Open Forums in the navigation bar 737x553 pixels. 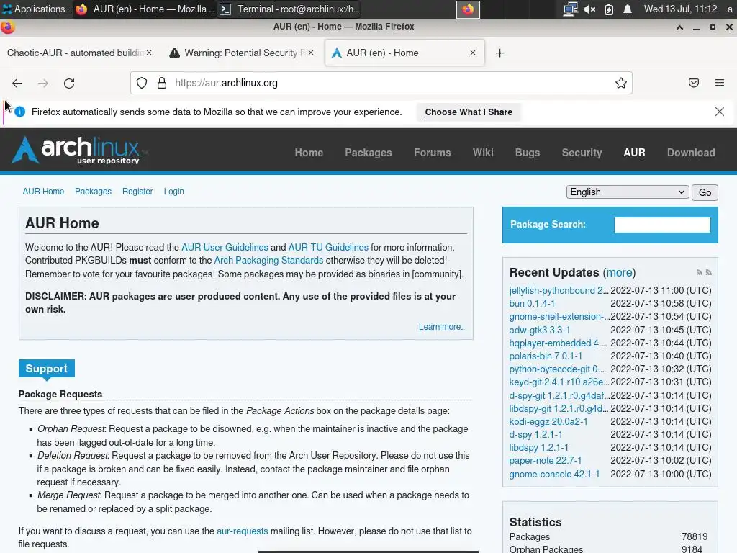click(432, 153)
